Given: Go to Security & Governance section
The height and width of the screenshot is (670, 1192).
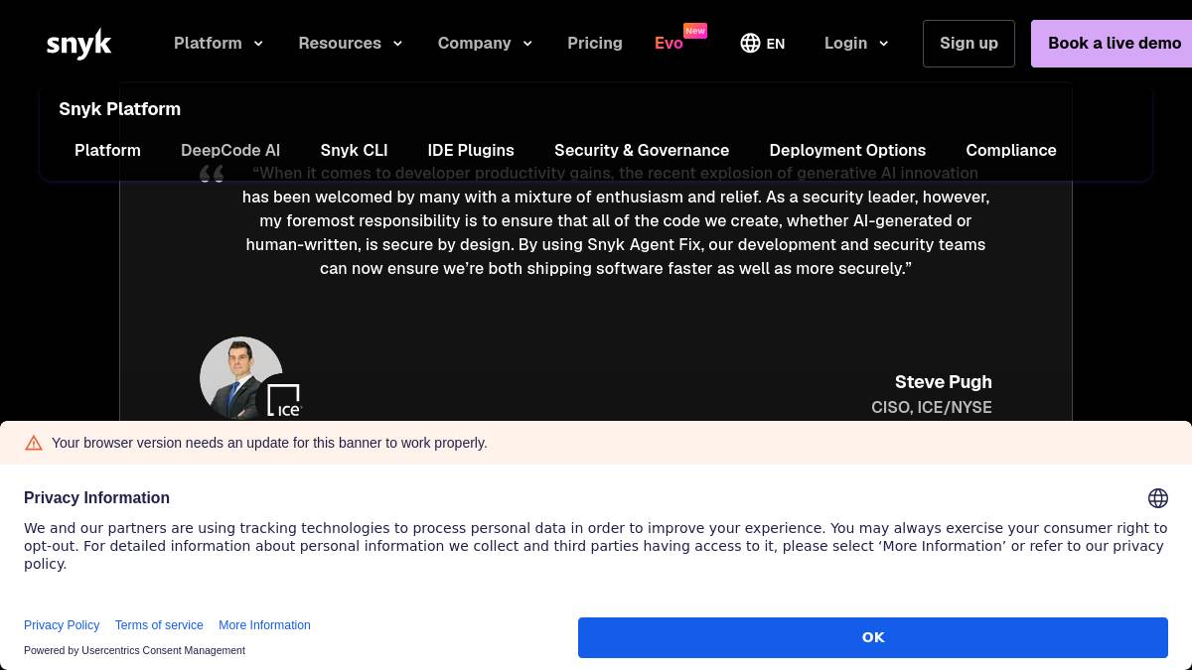Looking at the screenshot, I should point(642,150).
